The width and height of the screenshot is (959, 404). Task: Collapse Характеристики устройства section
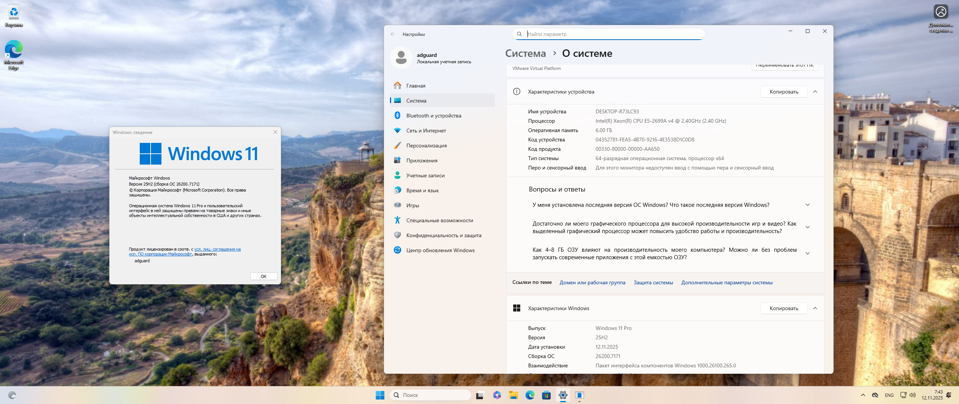pyautogui.click(x=815, y=92)
